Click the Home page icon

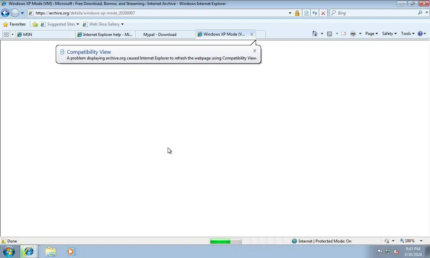[315, 34]
